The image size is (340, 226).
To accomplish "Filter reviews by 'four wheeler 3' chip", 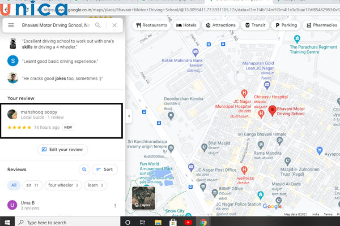I will coord(63,185).
